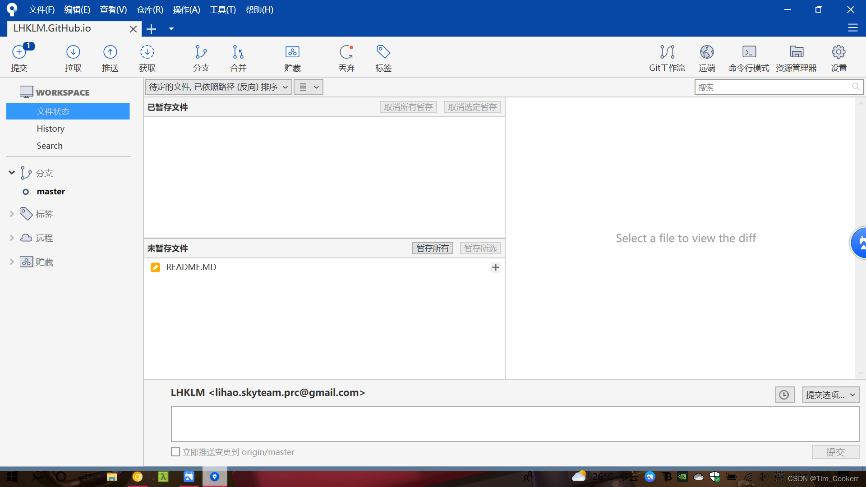Expand the Remotes (远程) tree section
Viewport: 866px width, 487px height.
(x=12, y=238)
